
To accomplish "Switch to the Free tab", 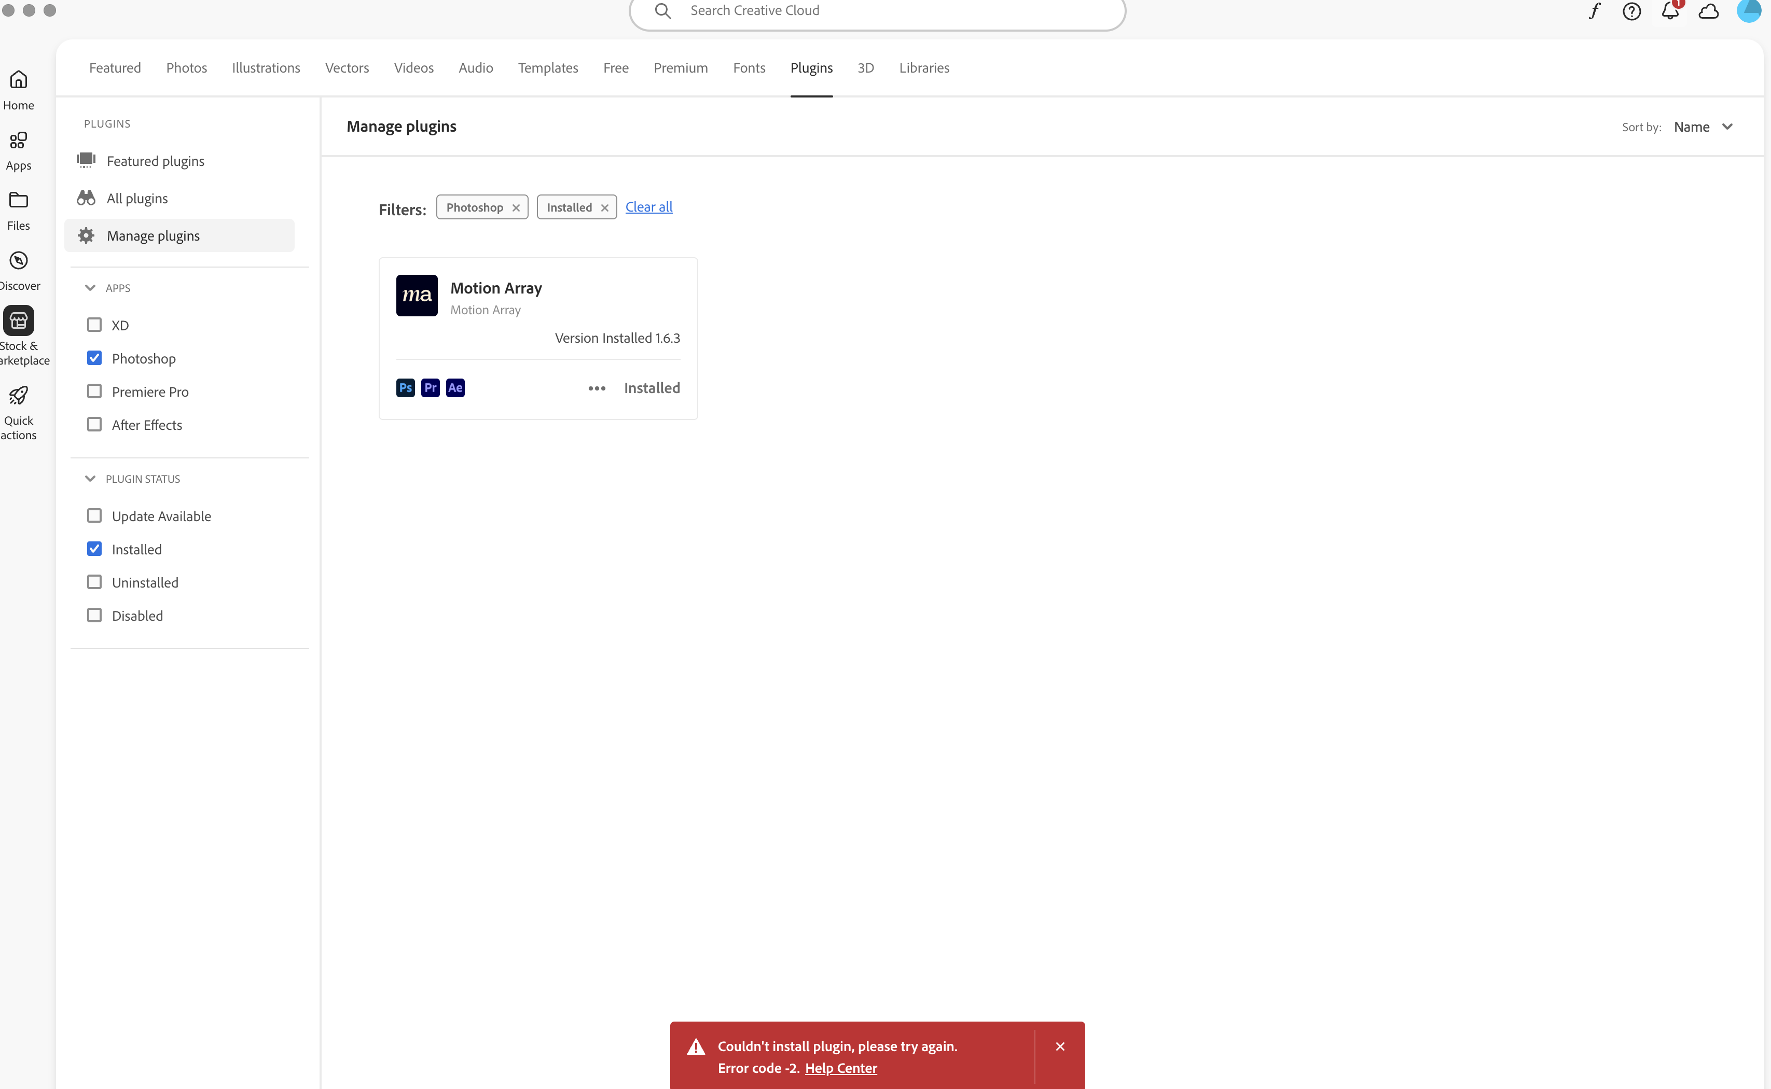I will (x=616, y=68).
